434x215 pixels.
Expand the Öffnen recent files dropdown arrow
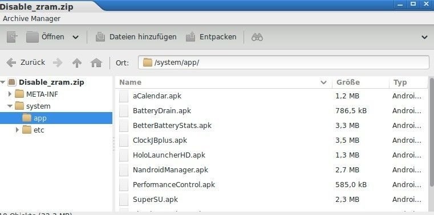(75, 38)
